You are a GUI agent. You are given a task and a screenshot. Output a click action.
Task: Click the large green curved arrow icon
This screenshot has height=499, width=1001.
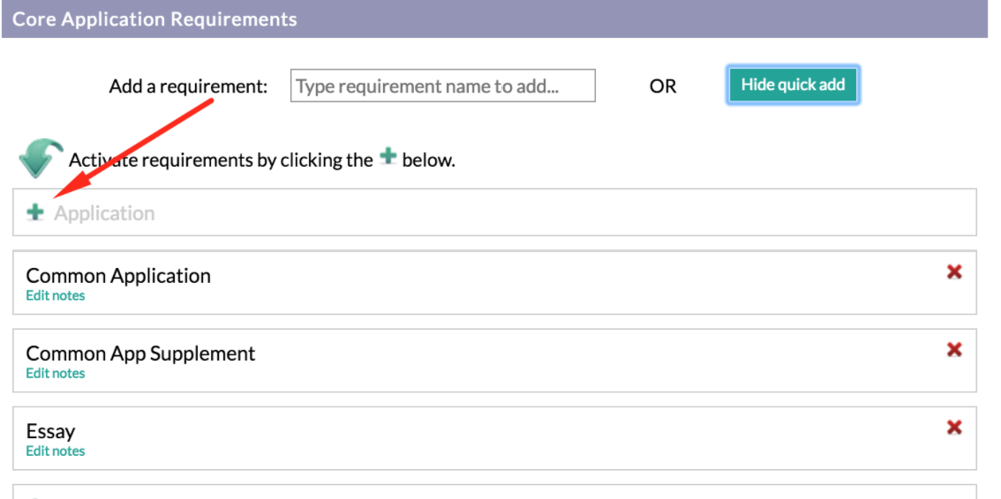[41, 158]
